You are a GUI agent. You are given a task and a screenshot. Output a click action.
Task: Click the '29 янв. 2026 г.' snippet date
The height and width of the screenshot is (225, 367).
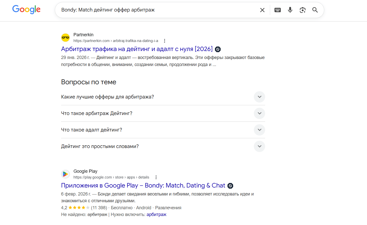pos(75,57)
